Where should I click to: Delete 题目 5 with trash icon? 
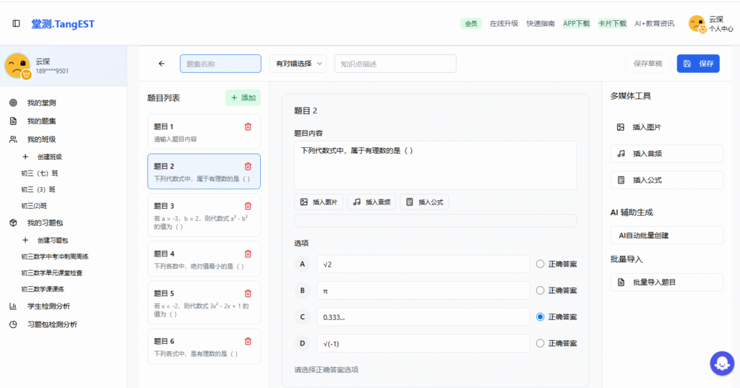coord(248,293)
